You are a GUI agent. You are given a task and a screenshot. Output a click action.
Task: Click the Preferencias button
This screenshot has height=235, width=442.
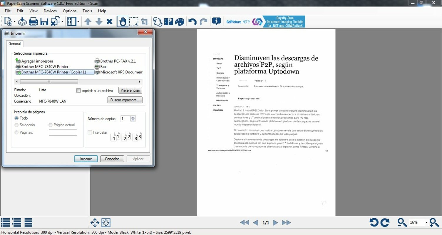tap(130, 90)
